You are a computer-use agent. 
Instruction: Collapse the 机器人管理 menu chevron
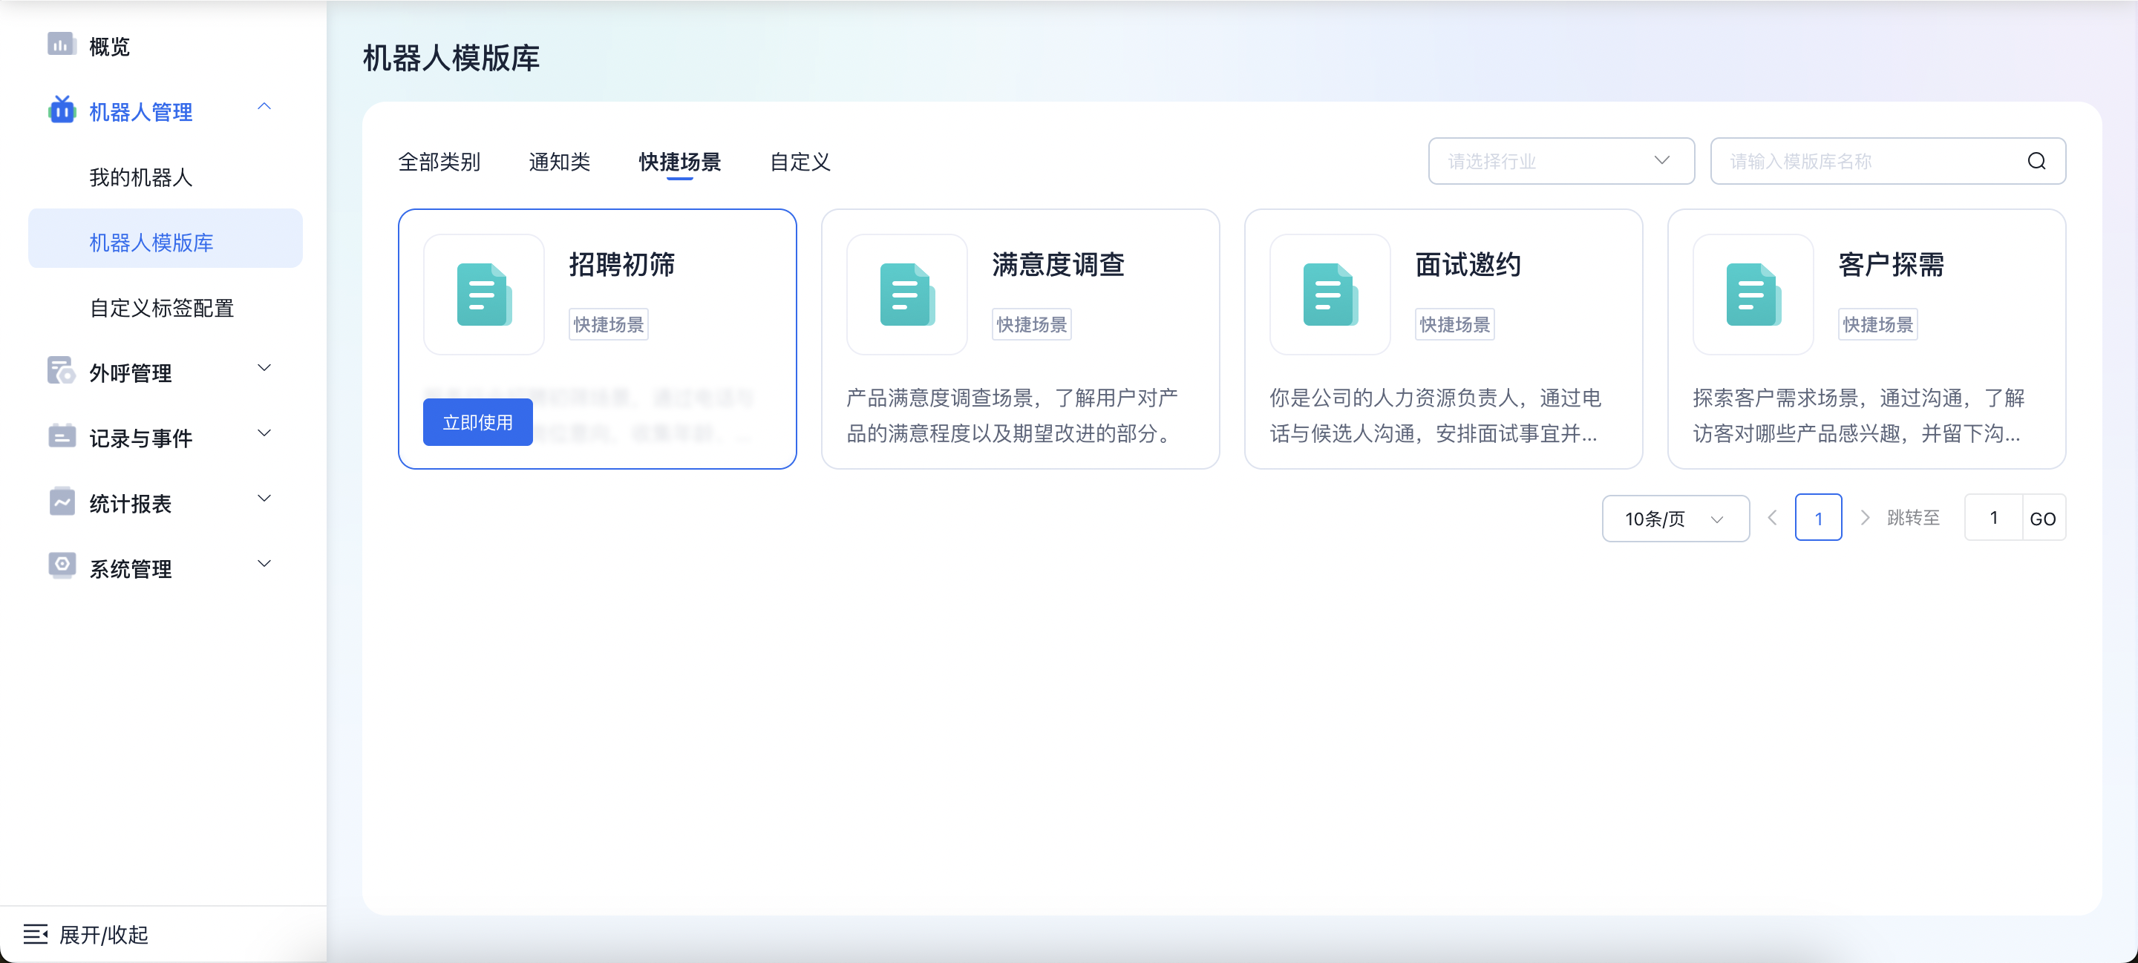click(264, 107)
